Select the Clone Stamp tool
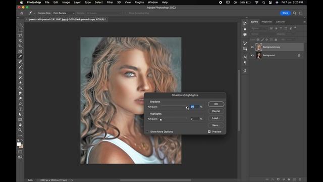The image size is (323, 182). [x=20, y=72]
